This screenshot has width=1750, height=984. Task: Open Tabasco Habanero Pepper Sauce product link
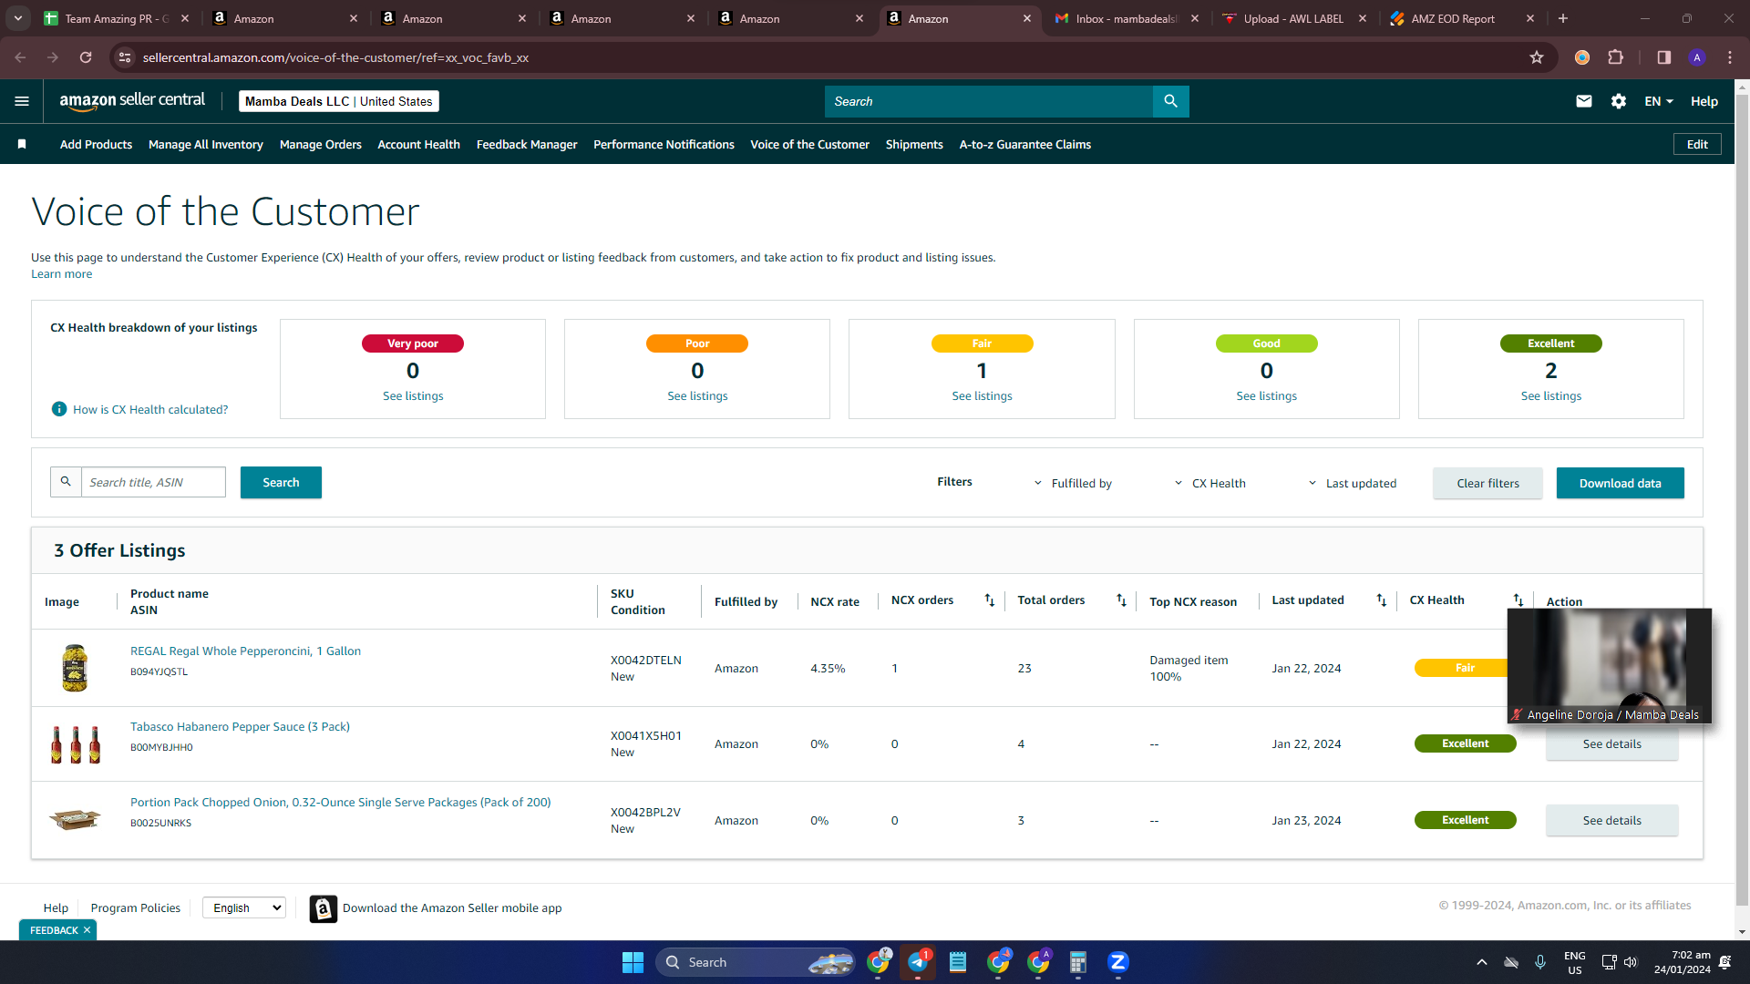coord(240,726)
